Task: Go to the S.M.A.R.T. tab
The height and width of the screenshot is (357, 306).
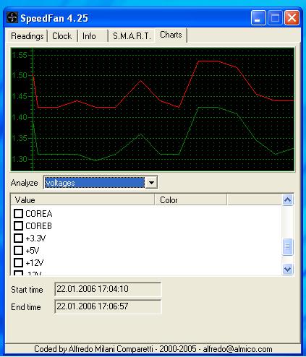Action: (x=132, y=36)
